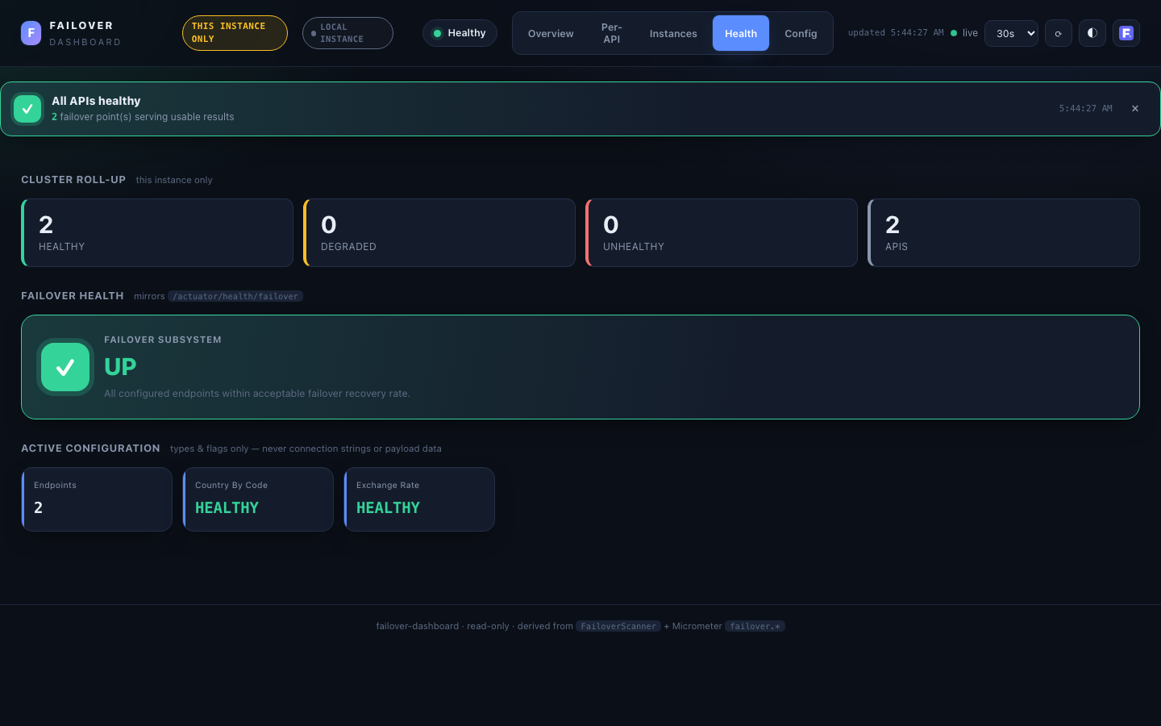Click the 'ACTIVE CONFIGURATION' section heading
Viewport: 1161px width, 726px height.
pyautogui.click(x=90, y=448)
